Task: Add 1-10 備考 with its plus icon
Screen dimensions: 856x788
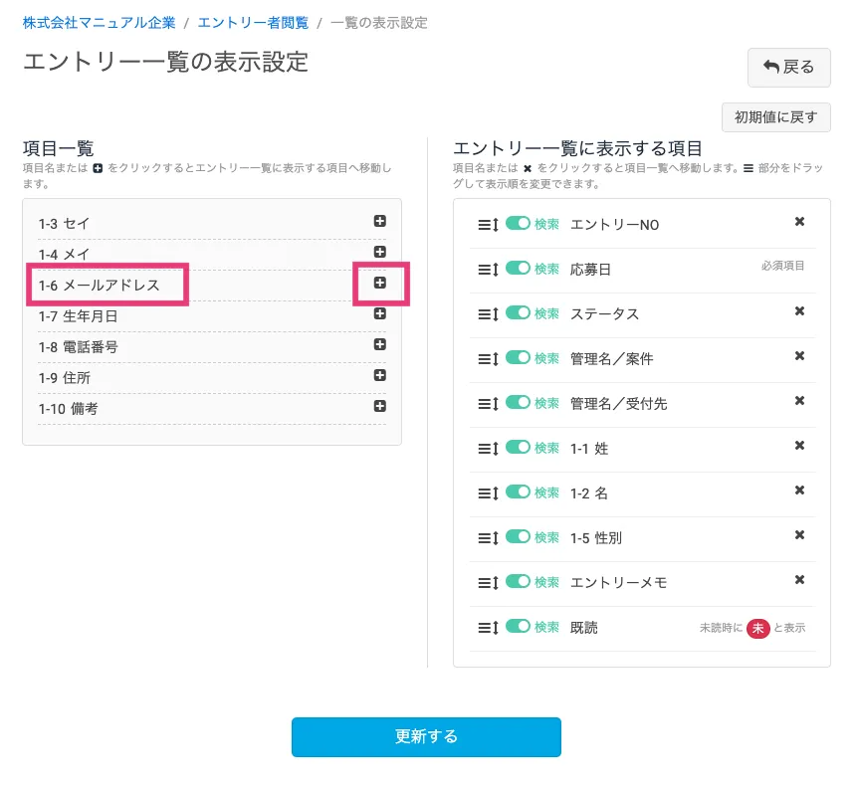Action: click(379, 407)
